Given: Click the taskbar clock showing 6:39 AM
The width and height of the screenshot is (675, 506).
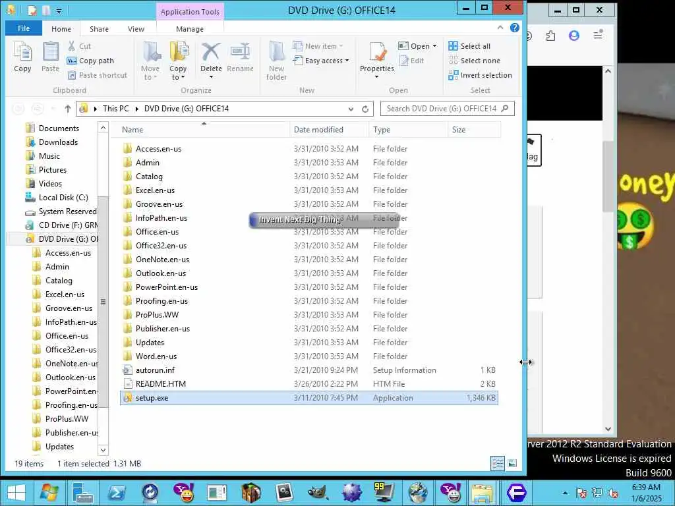Looking at the screenshot, I should [646, 493].
